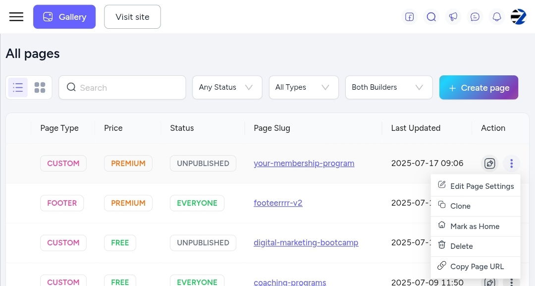Choose Delete from the action menu
This screenshot has height=286, width=535.
[476, 246]
